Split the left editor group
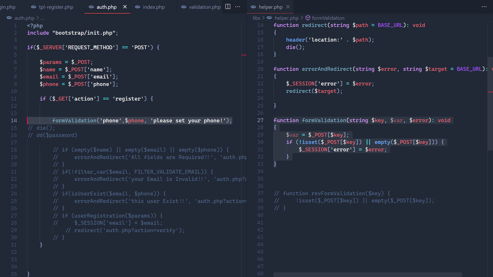The height and width of the screenshot is (277, 493). coord(228,7)
